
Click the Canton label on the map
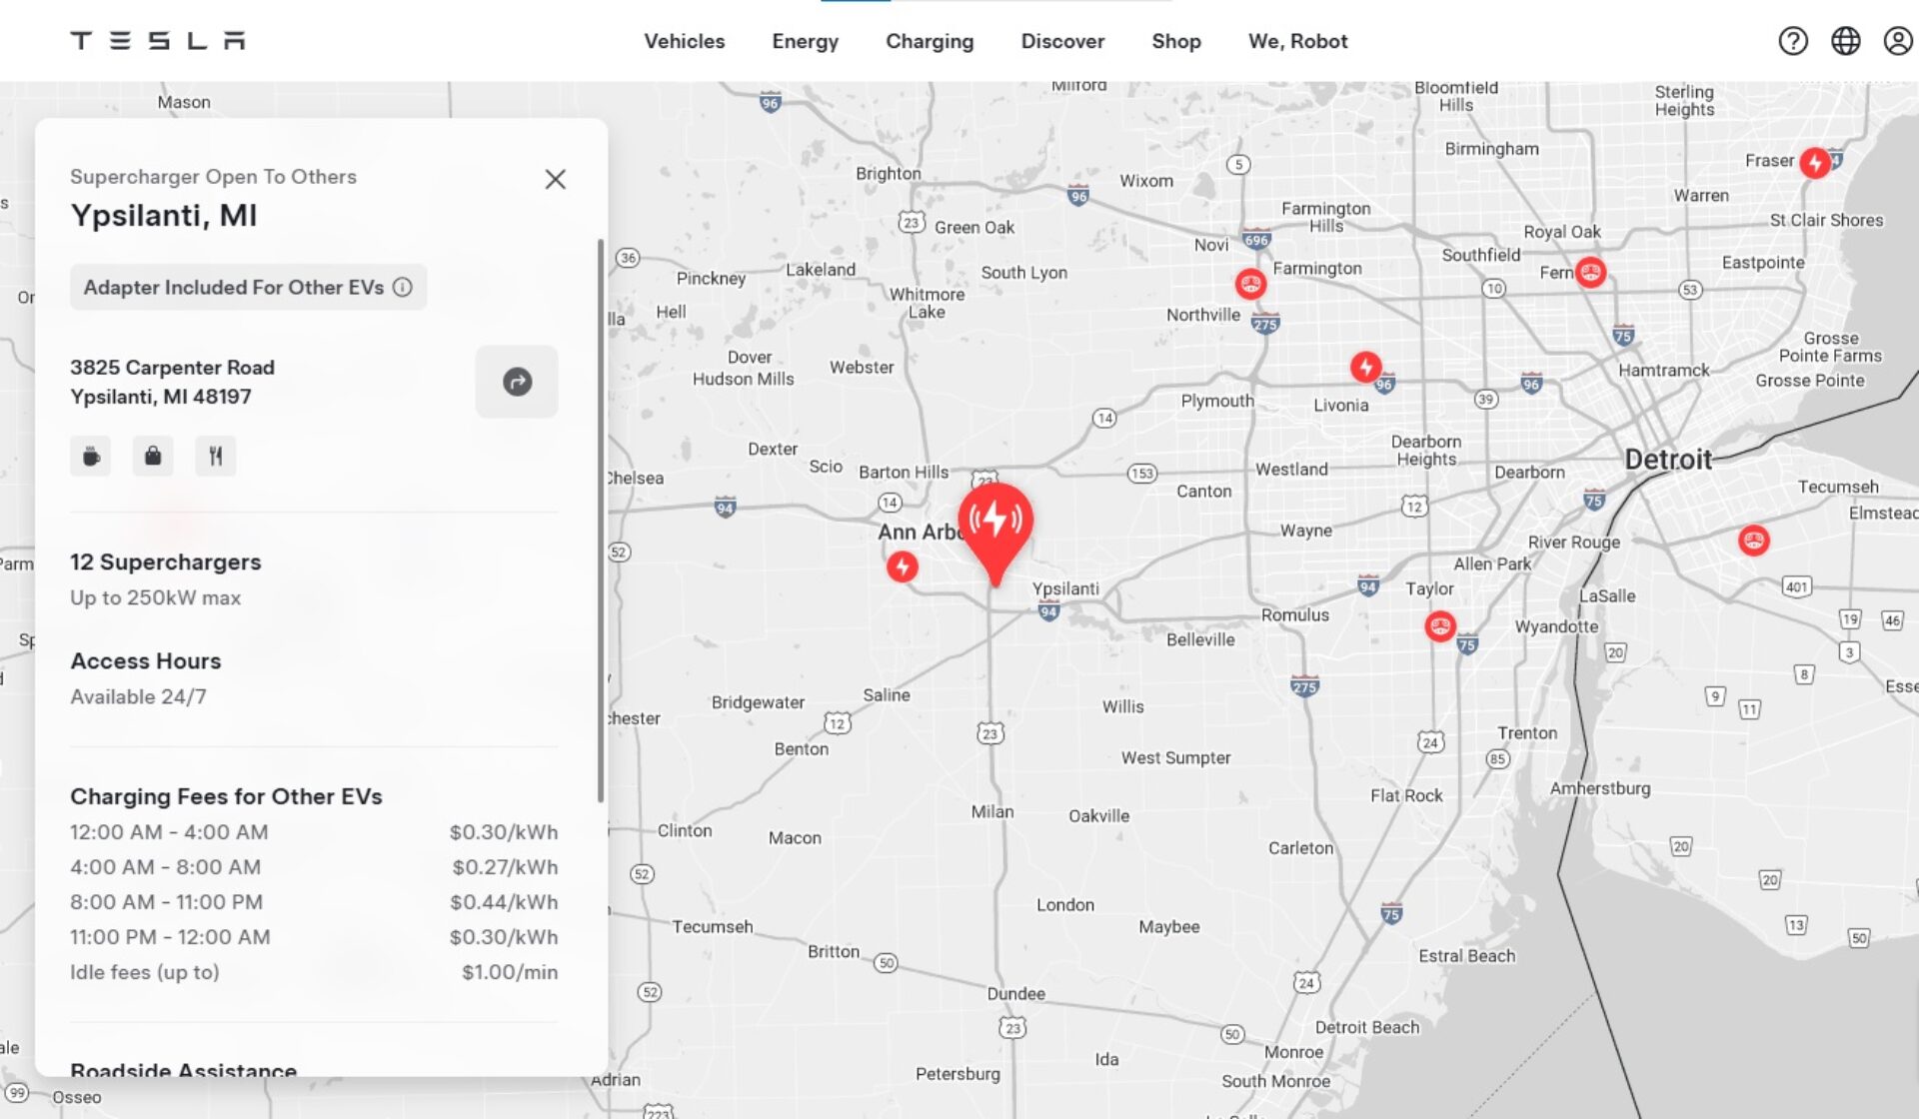click(x=1204, y=492)
